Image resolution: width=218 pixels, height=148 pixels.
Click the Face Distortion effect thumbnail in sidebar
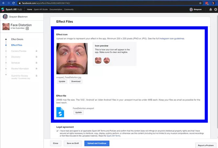[x=6, y=26]
